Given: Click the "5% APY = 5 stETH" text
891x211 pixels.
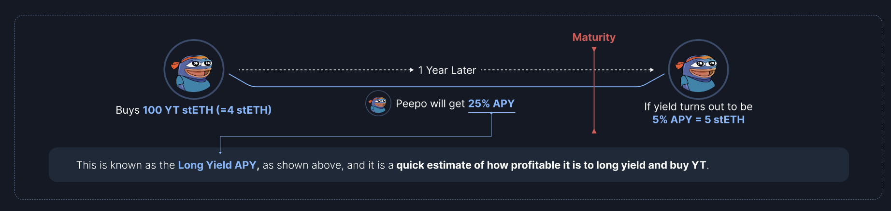Looking at the screenshot, I should coord(698,119).
